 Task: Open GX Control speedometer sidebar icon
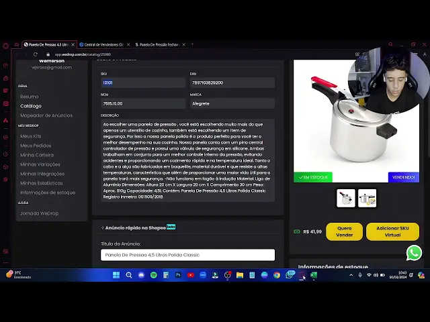tap(5, 66)
